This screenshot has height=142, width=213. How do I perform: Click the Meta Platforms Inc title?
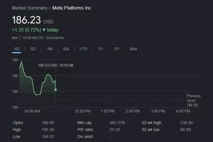(x=72, y=8)
